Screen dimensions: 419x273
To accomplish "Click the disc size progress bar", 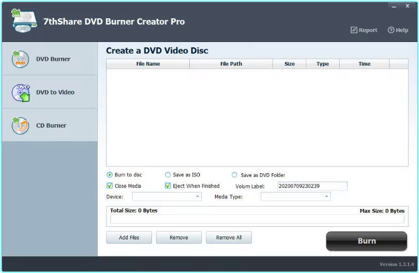I will point(257,219).
